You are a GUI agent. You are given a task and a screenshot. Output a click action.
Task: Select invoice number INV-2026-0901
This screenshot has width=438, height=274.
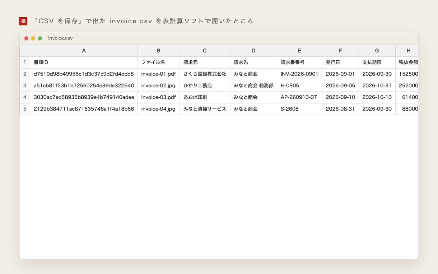coord(299,74)
